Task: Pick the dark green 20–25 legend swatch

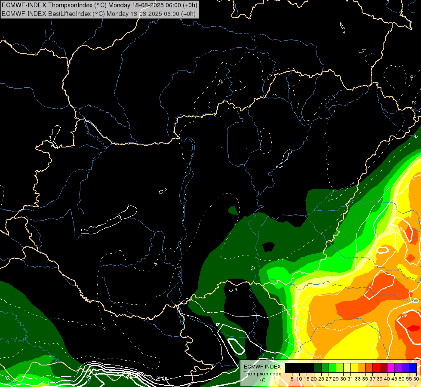Action: click(318, 368)
